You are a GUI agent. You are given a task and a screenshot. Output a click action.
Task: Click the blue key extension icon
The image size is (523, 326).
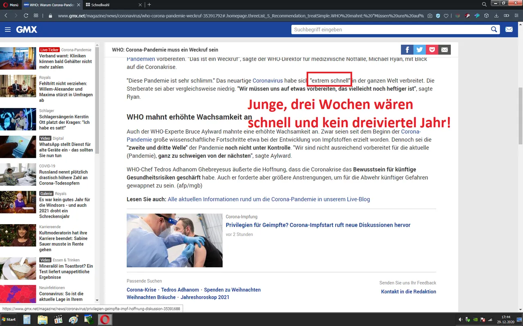476,16
